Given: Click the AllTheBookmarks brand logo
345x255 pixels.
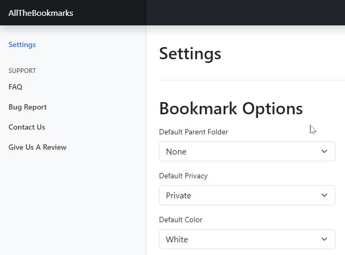Looking at the screenshot, I should pos(41,13).
